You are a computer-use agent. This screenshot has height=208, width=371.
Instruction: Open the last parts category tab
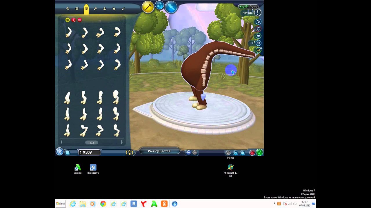pos(123,9)
